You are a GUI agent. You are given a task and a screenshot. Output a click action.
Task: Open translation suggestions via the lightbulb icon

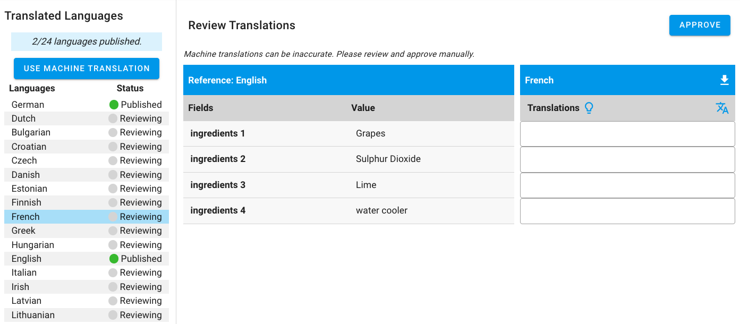[x=589, y=107]
